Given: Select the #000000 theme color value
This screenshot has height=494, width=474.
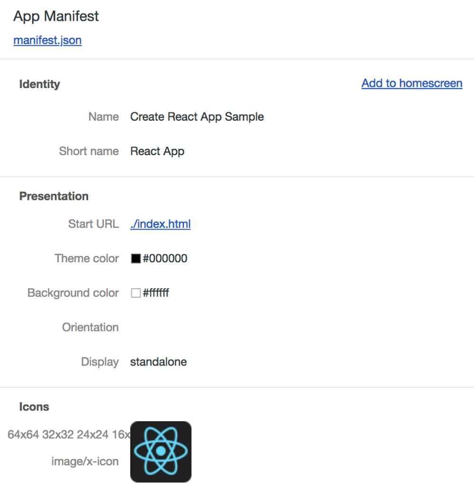Looking at the screenshot, I should point(165,259).
